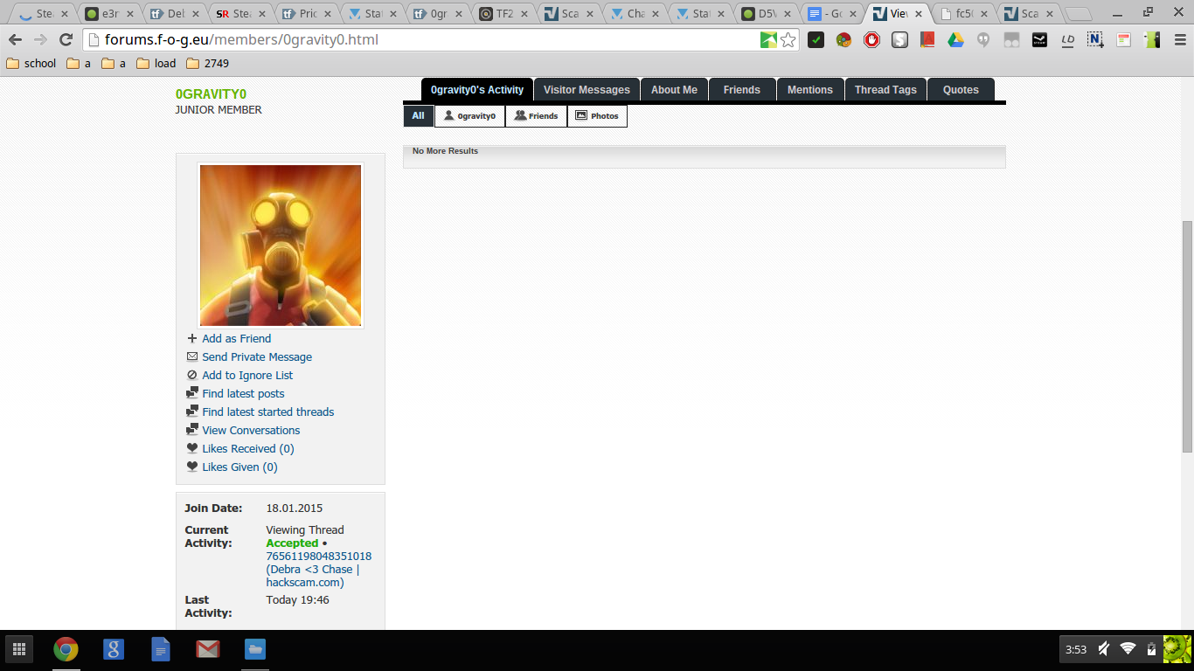The image size is (1194, 671).
Task: Click the Google Drive extension icon
Action: 955,40
